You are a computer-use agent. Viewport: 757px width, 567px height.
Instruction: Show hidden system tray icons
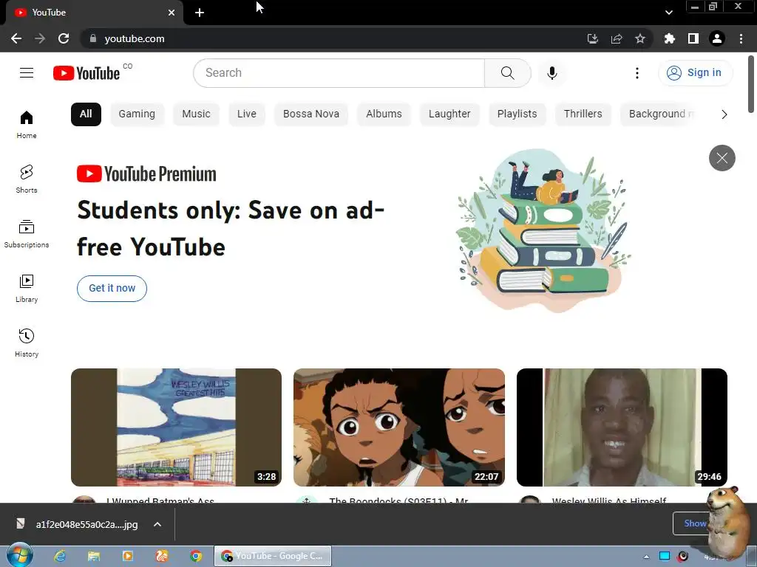pyautogui.click(x=646, y=557)
